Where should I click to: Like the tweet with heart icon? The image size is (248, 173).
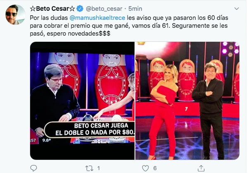[x=145, y=168]
